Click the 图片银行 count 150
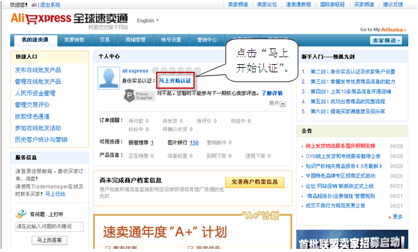Viewport: 418px width, 252px height. tap(194, 143)
